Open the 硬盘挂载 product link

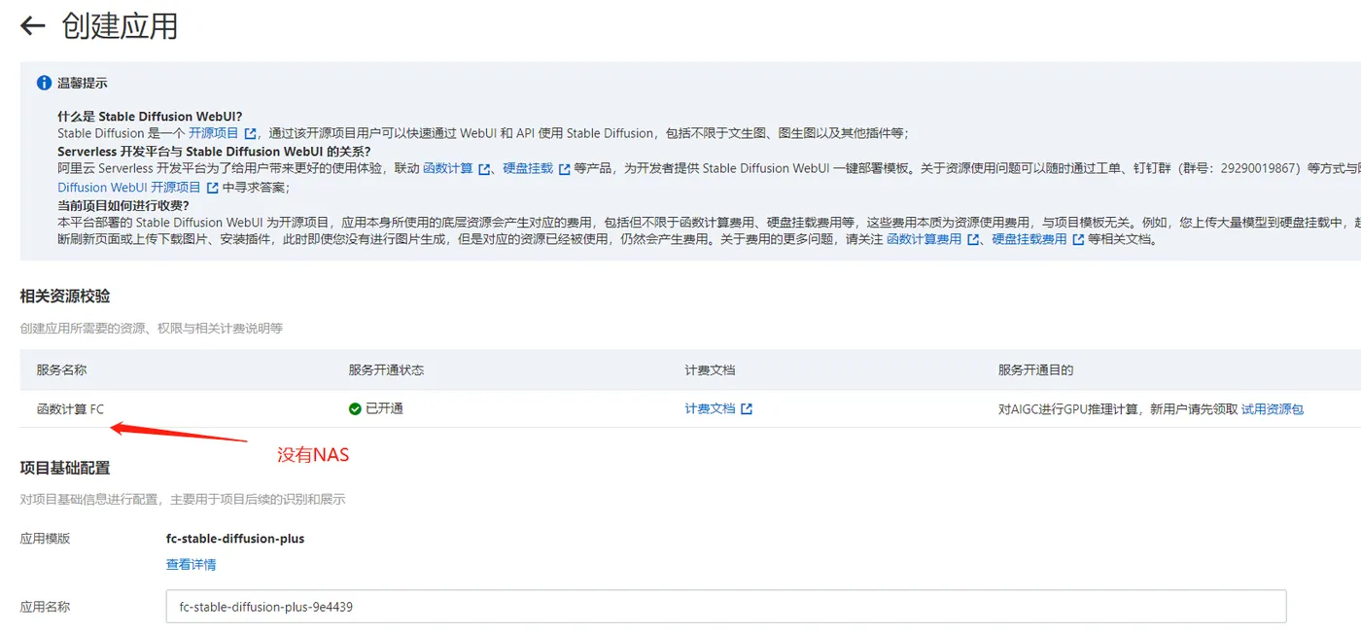(x=528, y=168)
